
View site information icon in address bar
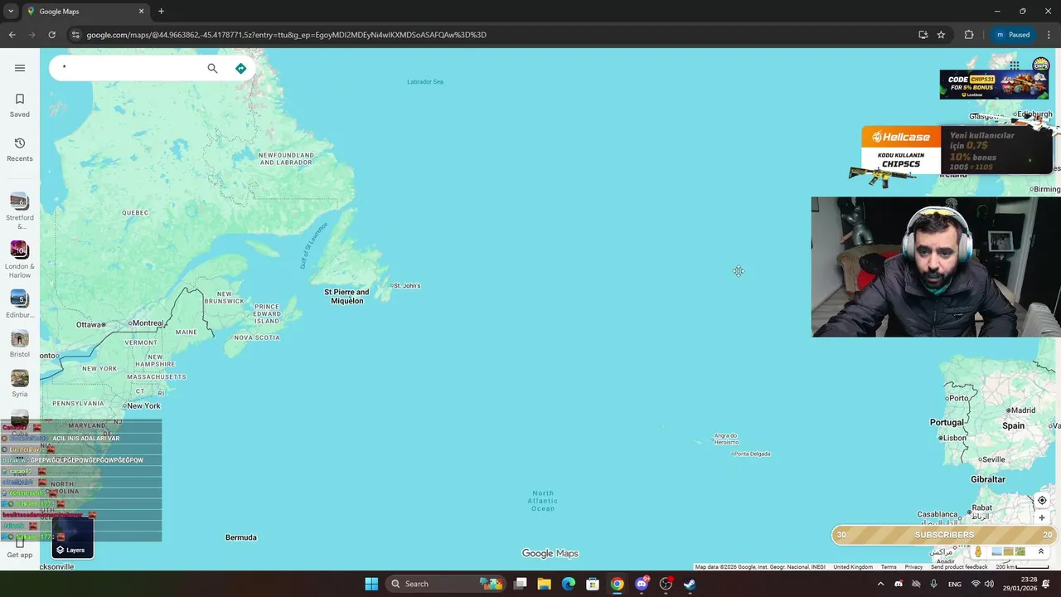click(x=75, y=35)
